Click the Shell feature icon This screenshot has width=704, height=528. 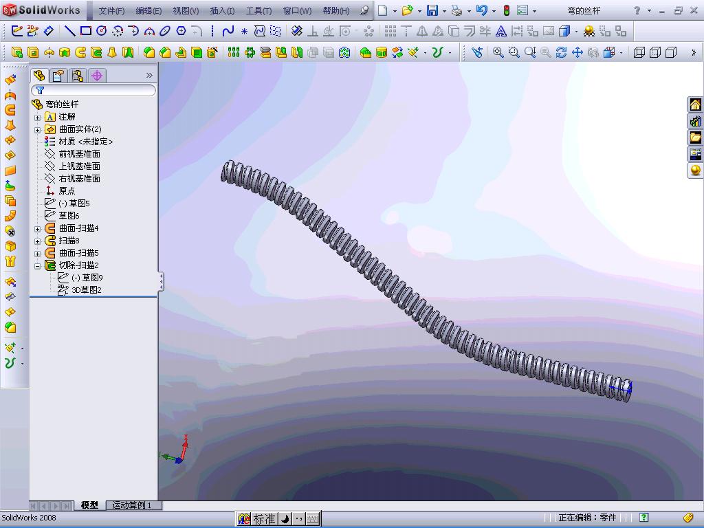pyautogui.click(x=197, y=52)
